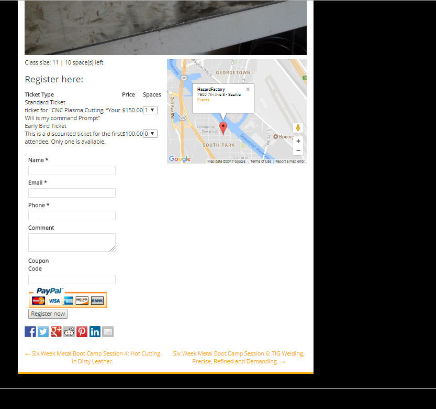Open Events link in map popup

203,100
